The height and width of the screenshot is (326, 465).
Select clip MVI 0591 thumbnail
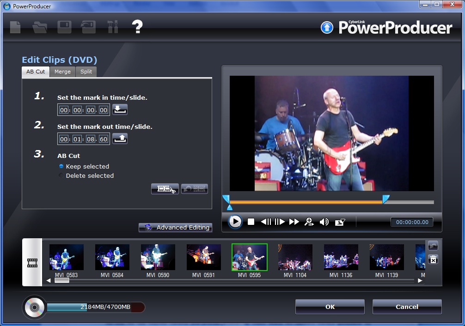click(x=204, y=257)
